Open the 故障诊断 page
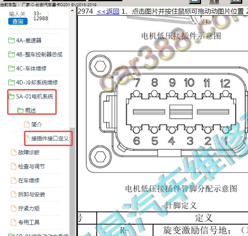 (x=29, y=152)
